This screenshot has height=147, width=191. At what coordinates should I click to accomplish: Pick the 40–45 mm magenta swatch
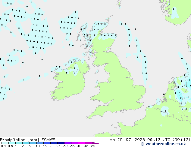click(x=82, y=143)
